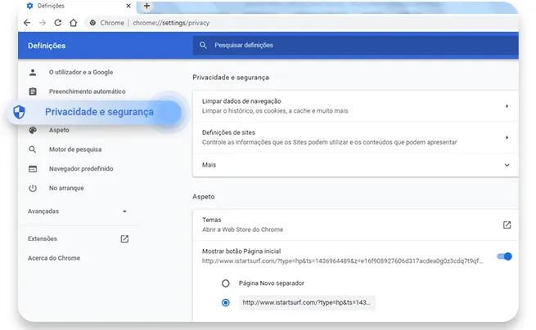Open Definições de sites arrow
Viewport: 536px width, 330px height.
[x=507, y=137]
